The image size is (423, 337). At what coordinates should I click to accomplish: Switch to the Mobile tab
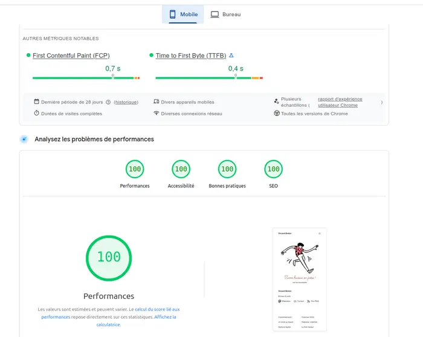click(183, 14)
